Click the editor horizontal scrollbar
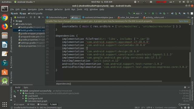Image resolution: width=194 pixels, height=109 pixels. (109, 81)
